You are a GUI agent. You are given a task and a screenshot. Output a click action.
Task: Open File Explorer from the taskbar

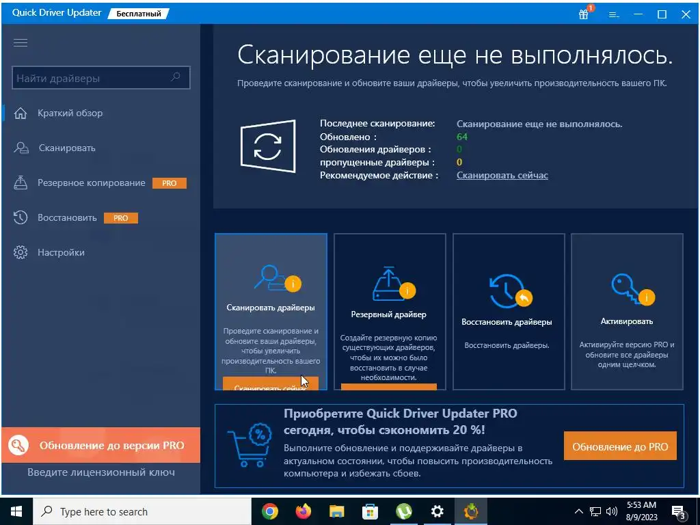(x=337, y=511)
